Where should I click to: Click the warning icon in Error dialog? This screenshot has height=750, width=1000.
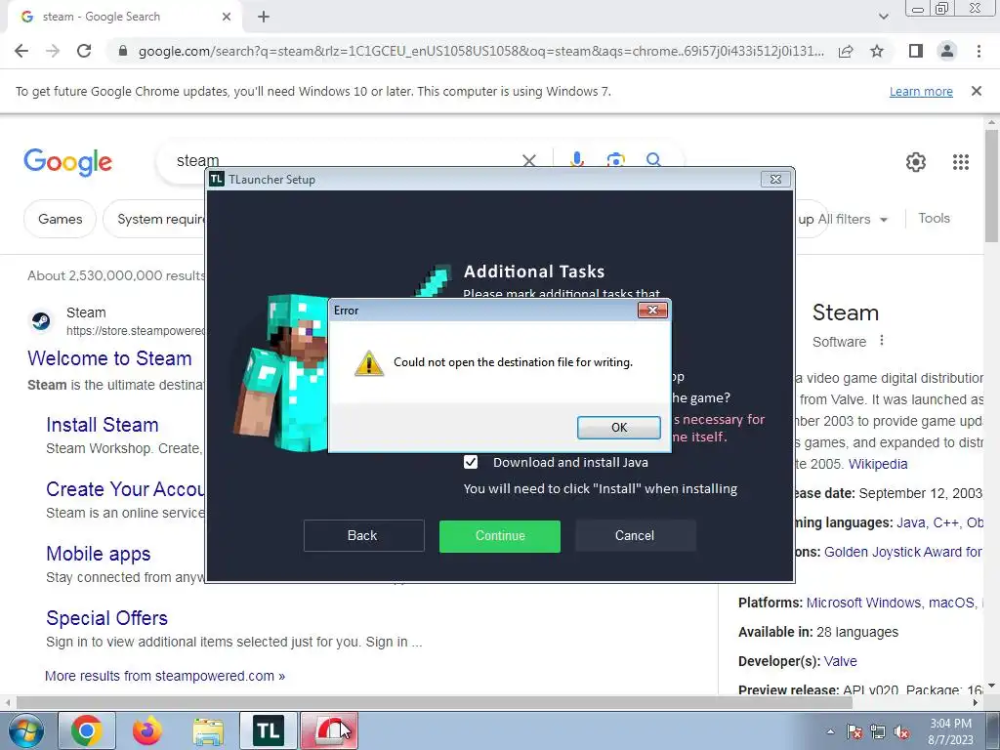tap(369, 363)
